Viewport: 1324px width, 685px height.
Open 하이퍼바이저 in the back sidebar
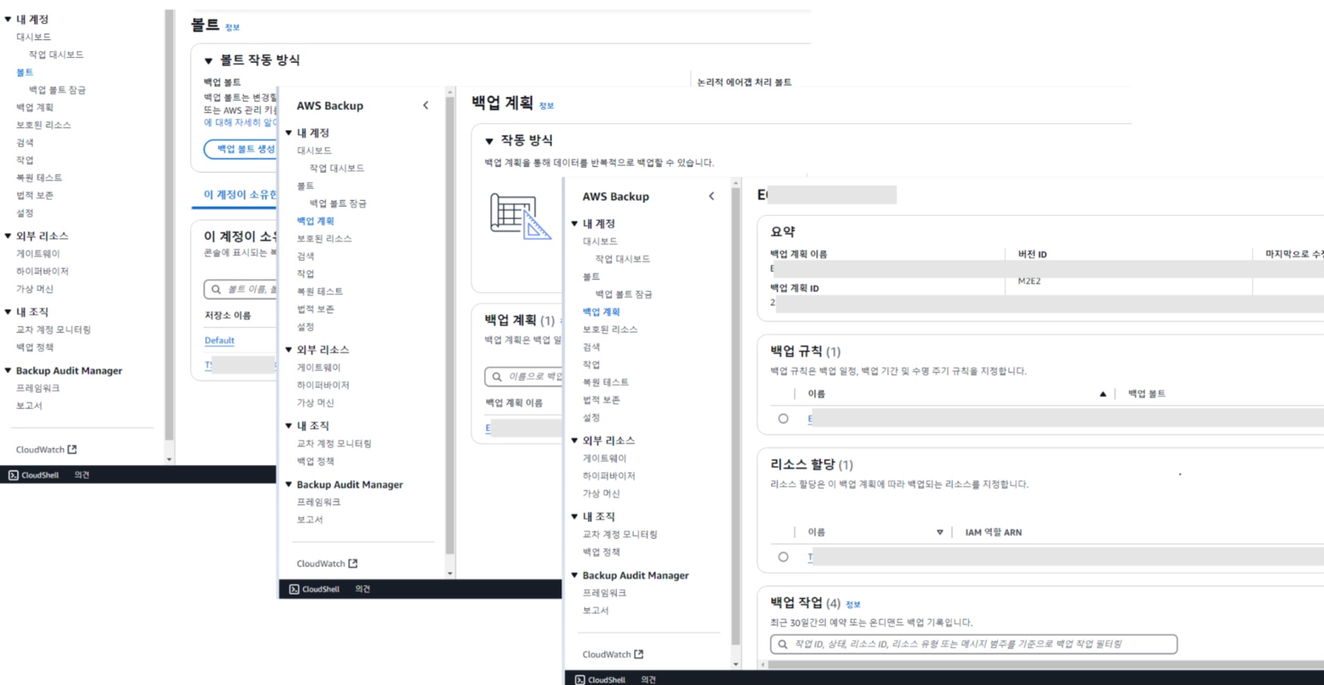(42, 271)
